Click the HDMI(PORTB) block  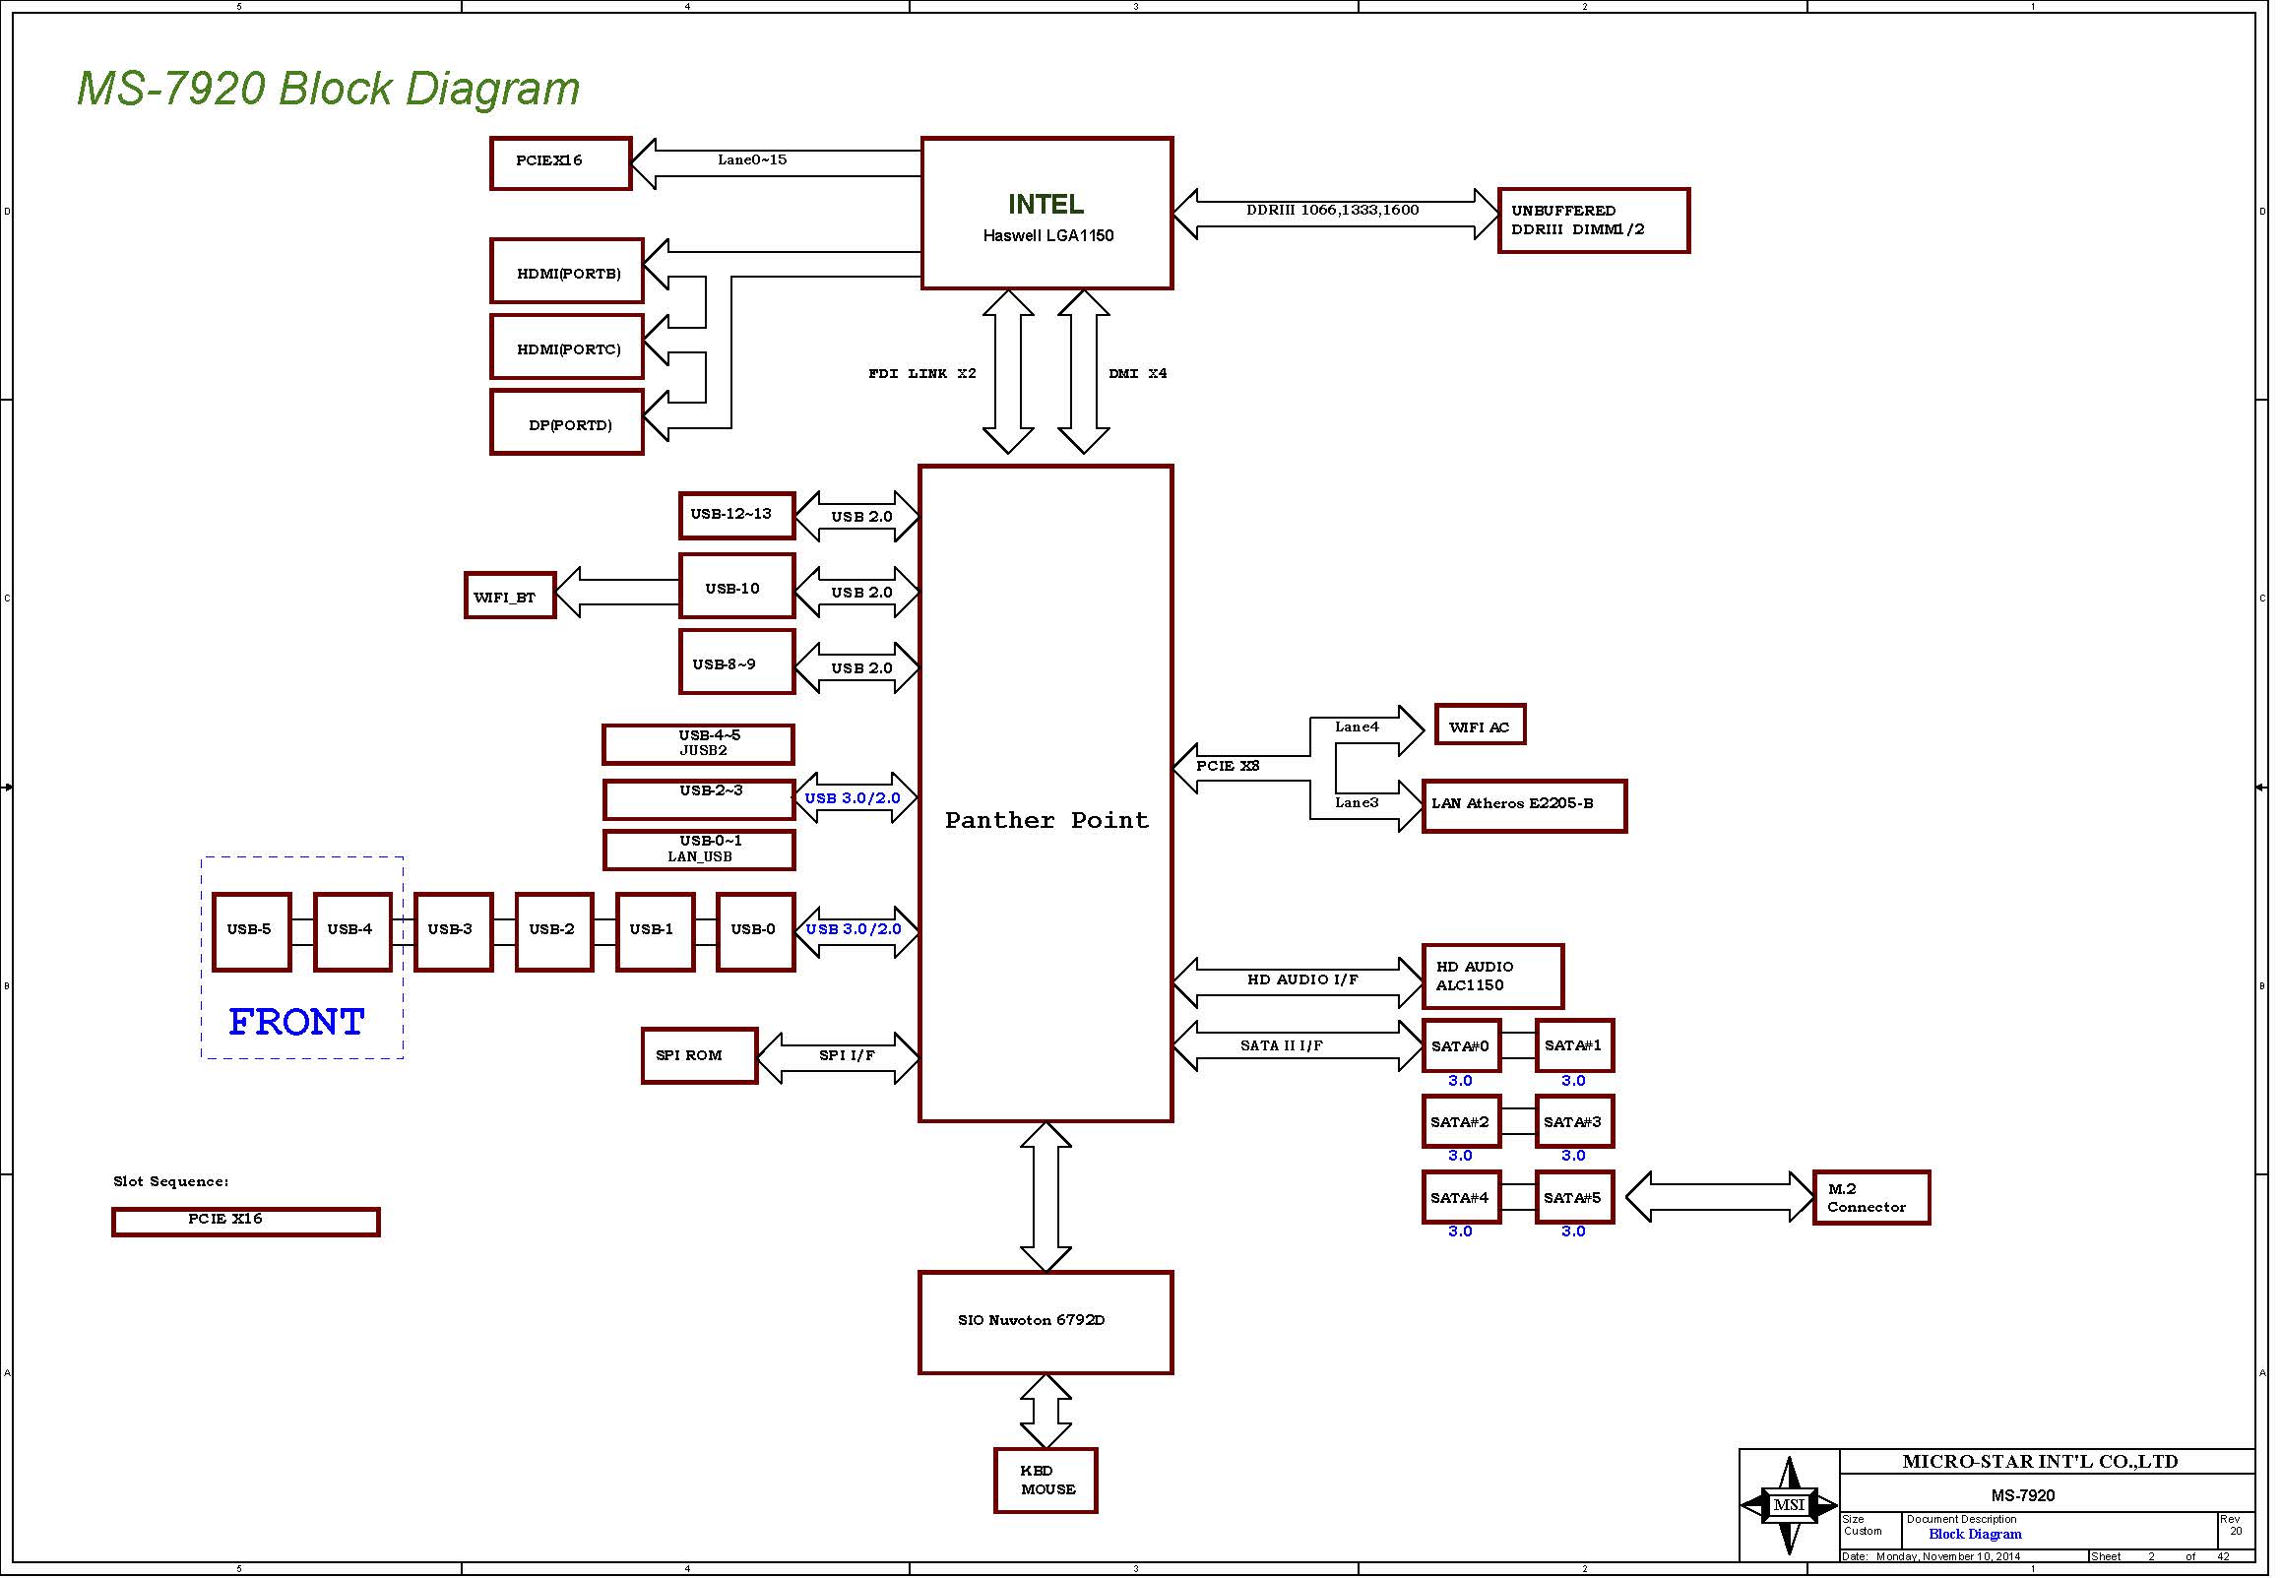pyautogui.click(x=567, y=271)
